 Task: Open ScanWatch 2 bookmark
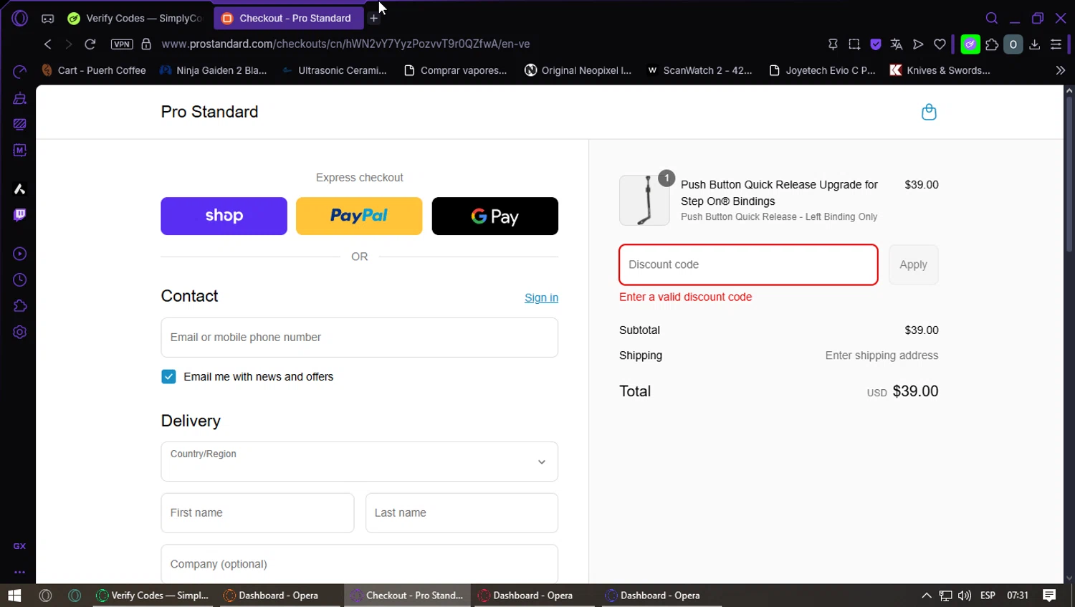pos(699,70)
